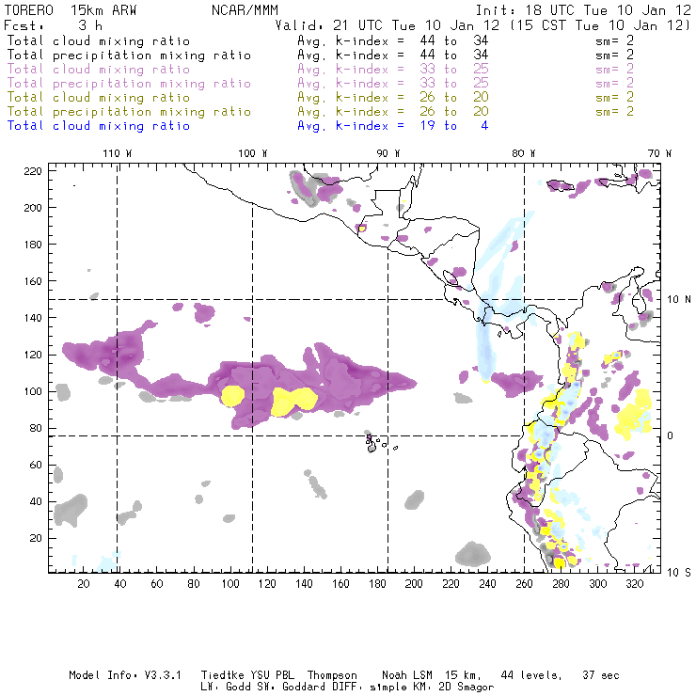Click the '10 S' latitude label

[679, 573]
